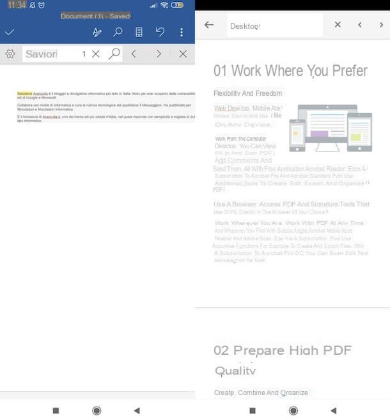Image resolution: width=390 pixels, height=420 pixels.
Task: Tap heading '01 Work Where You Prefer'
Action: (290, 71)
